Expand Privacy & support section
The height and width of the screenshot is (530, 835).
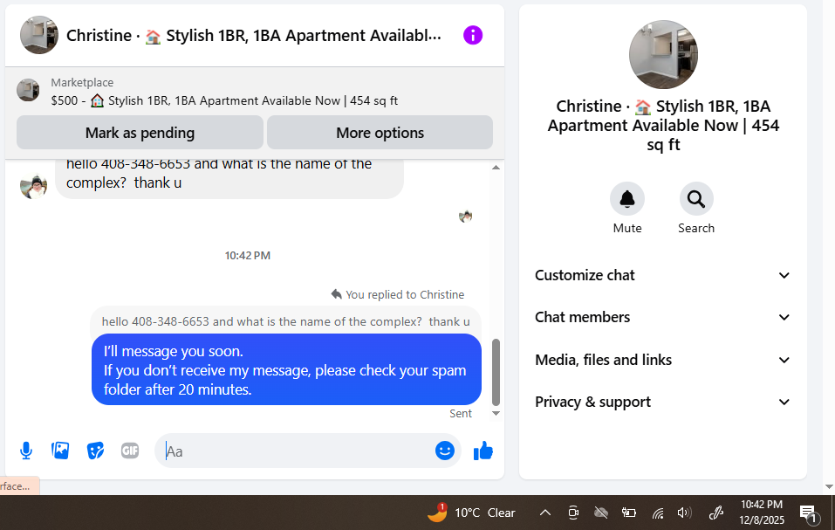click(662, 403)
